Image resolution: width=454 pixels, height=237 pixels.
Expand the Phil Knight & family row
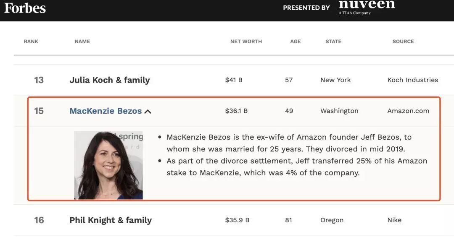click(111, 220)
